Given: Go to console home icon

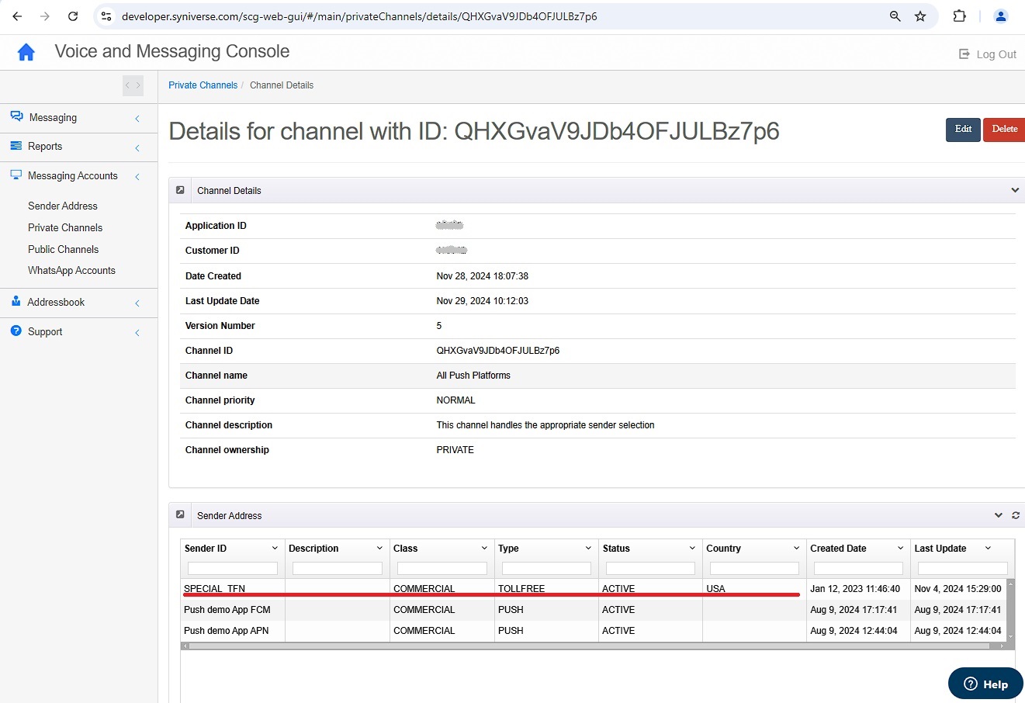Looking at the screenshot, I should click(x=26, y=52).
